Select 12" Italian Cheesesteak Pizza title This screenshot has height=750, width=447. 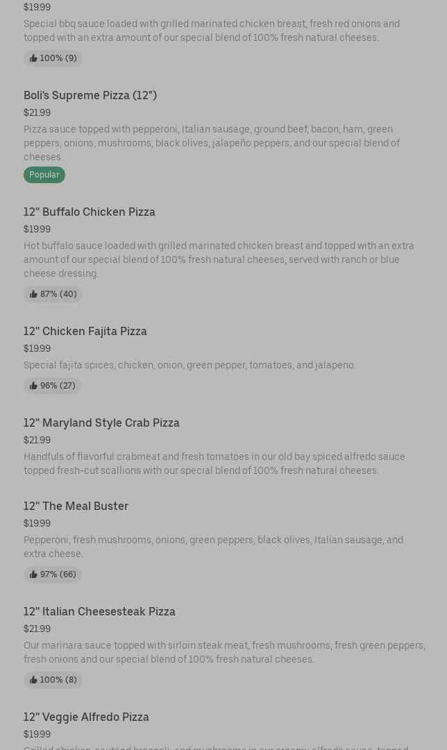pos(99,612)
